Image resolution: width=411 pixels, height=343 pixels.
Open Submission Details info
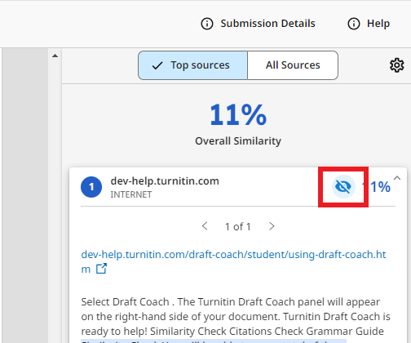tap(258, 24)
